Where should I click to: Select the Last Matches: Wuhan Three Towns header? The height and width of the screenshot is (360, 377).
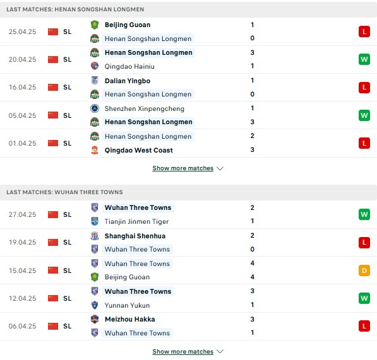click(188, 192)
